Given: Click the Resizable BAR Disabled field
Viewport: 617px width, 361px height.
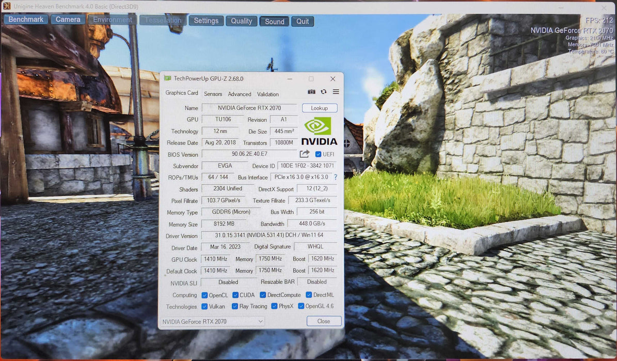Looking at the screenshot, I should 317,282.
